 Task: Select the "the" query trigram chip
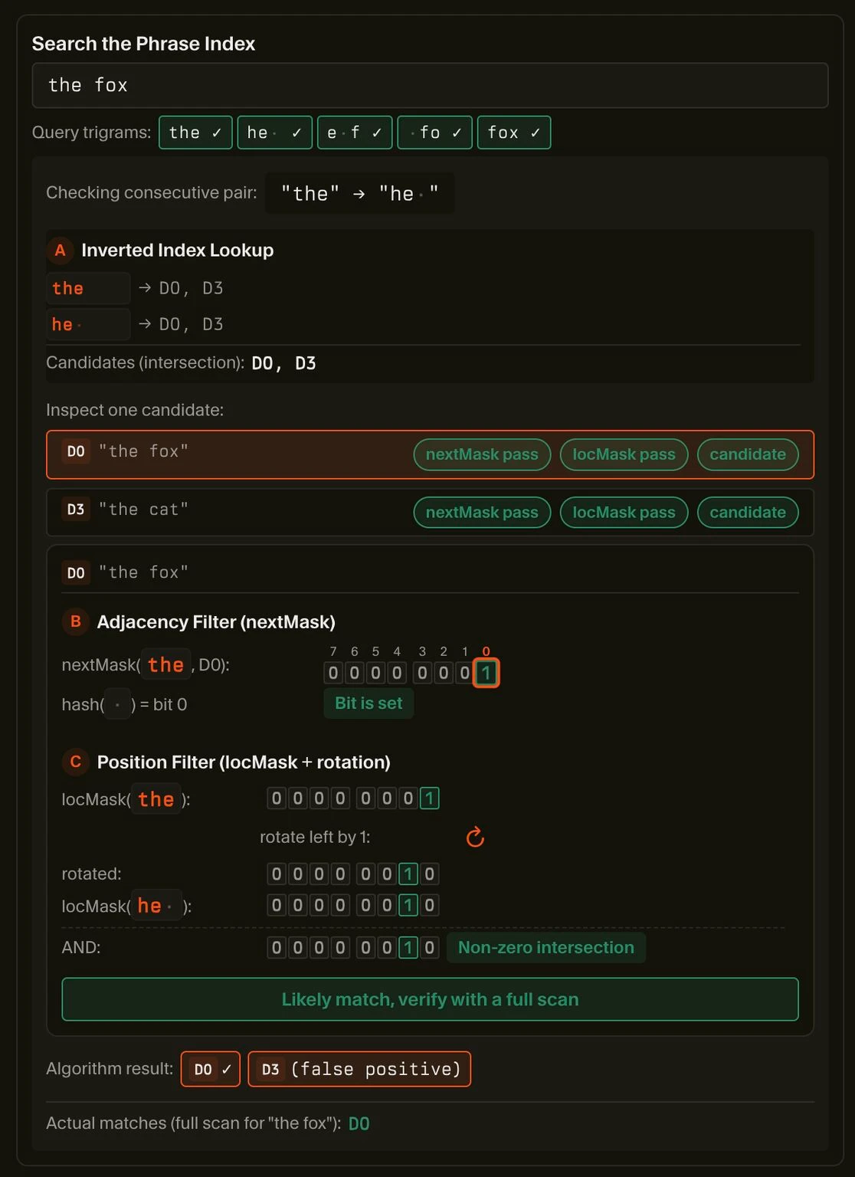[x=195, y=133]
